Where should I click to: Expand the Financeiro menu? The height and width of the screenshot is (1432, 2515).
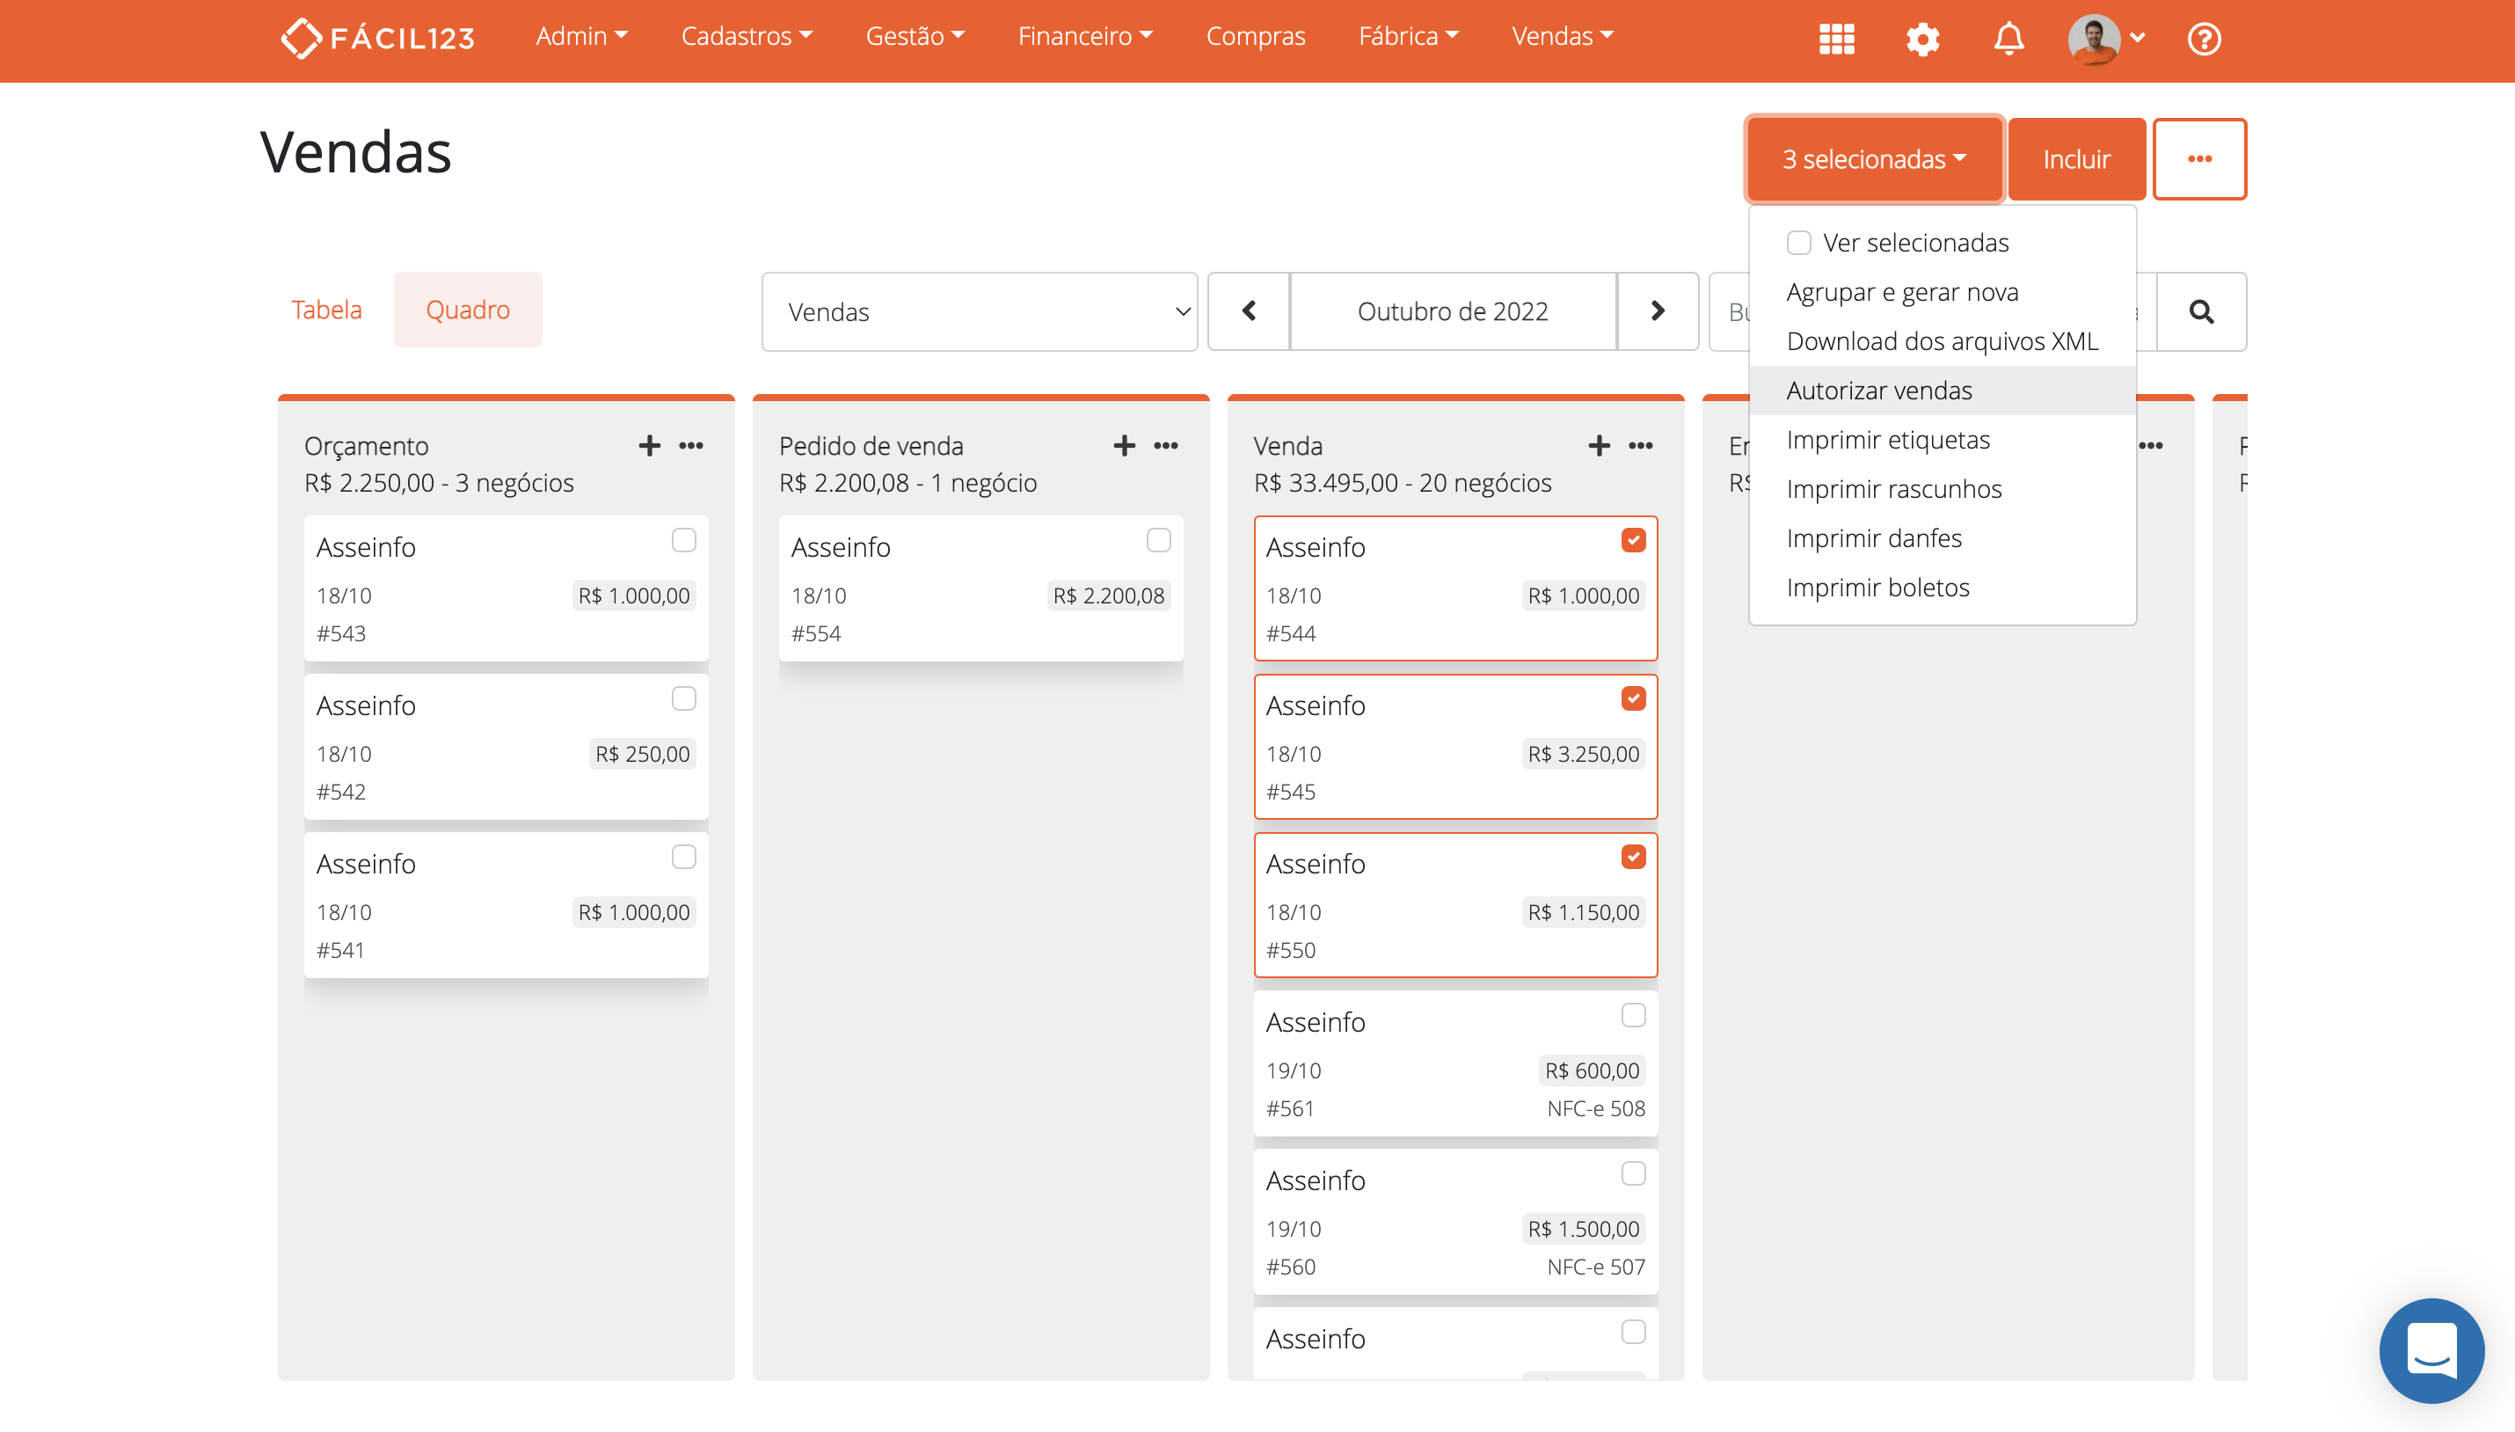click(1084, 36)
